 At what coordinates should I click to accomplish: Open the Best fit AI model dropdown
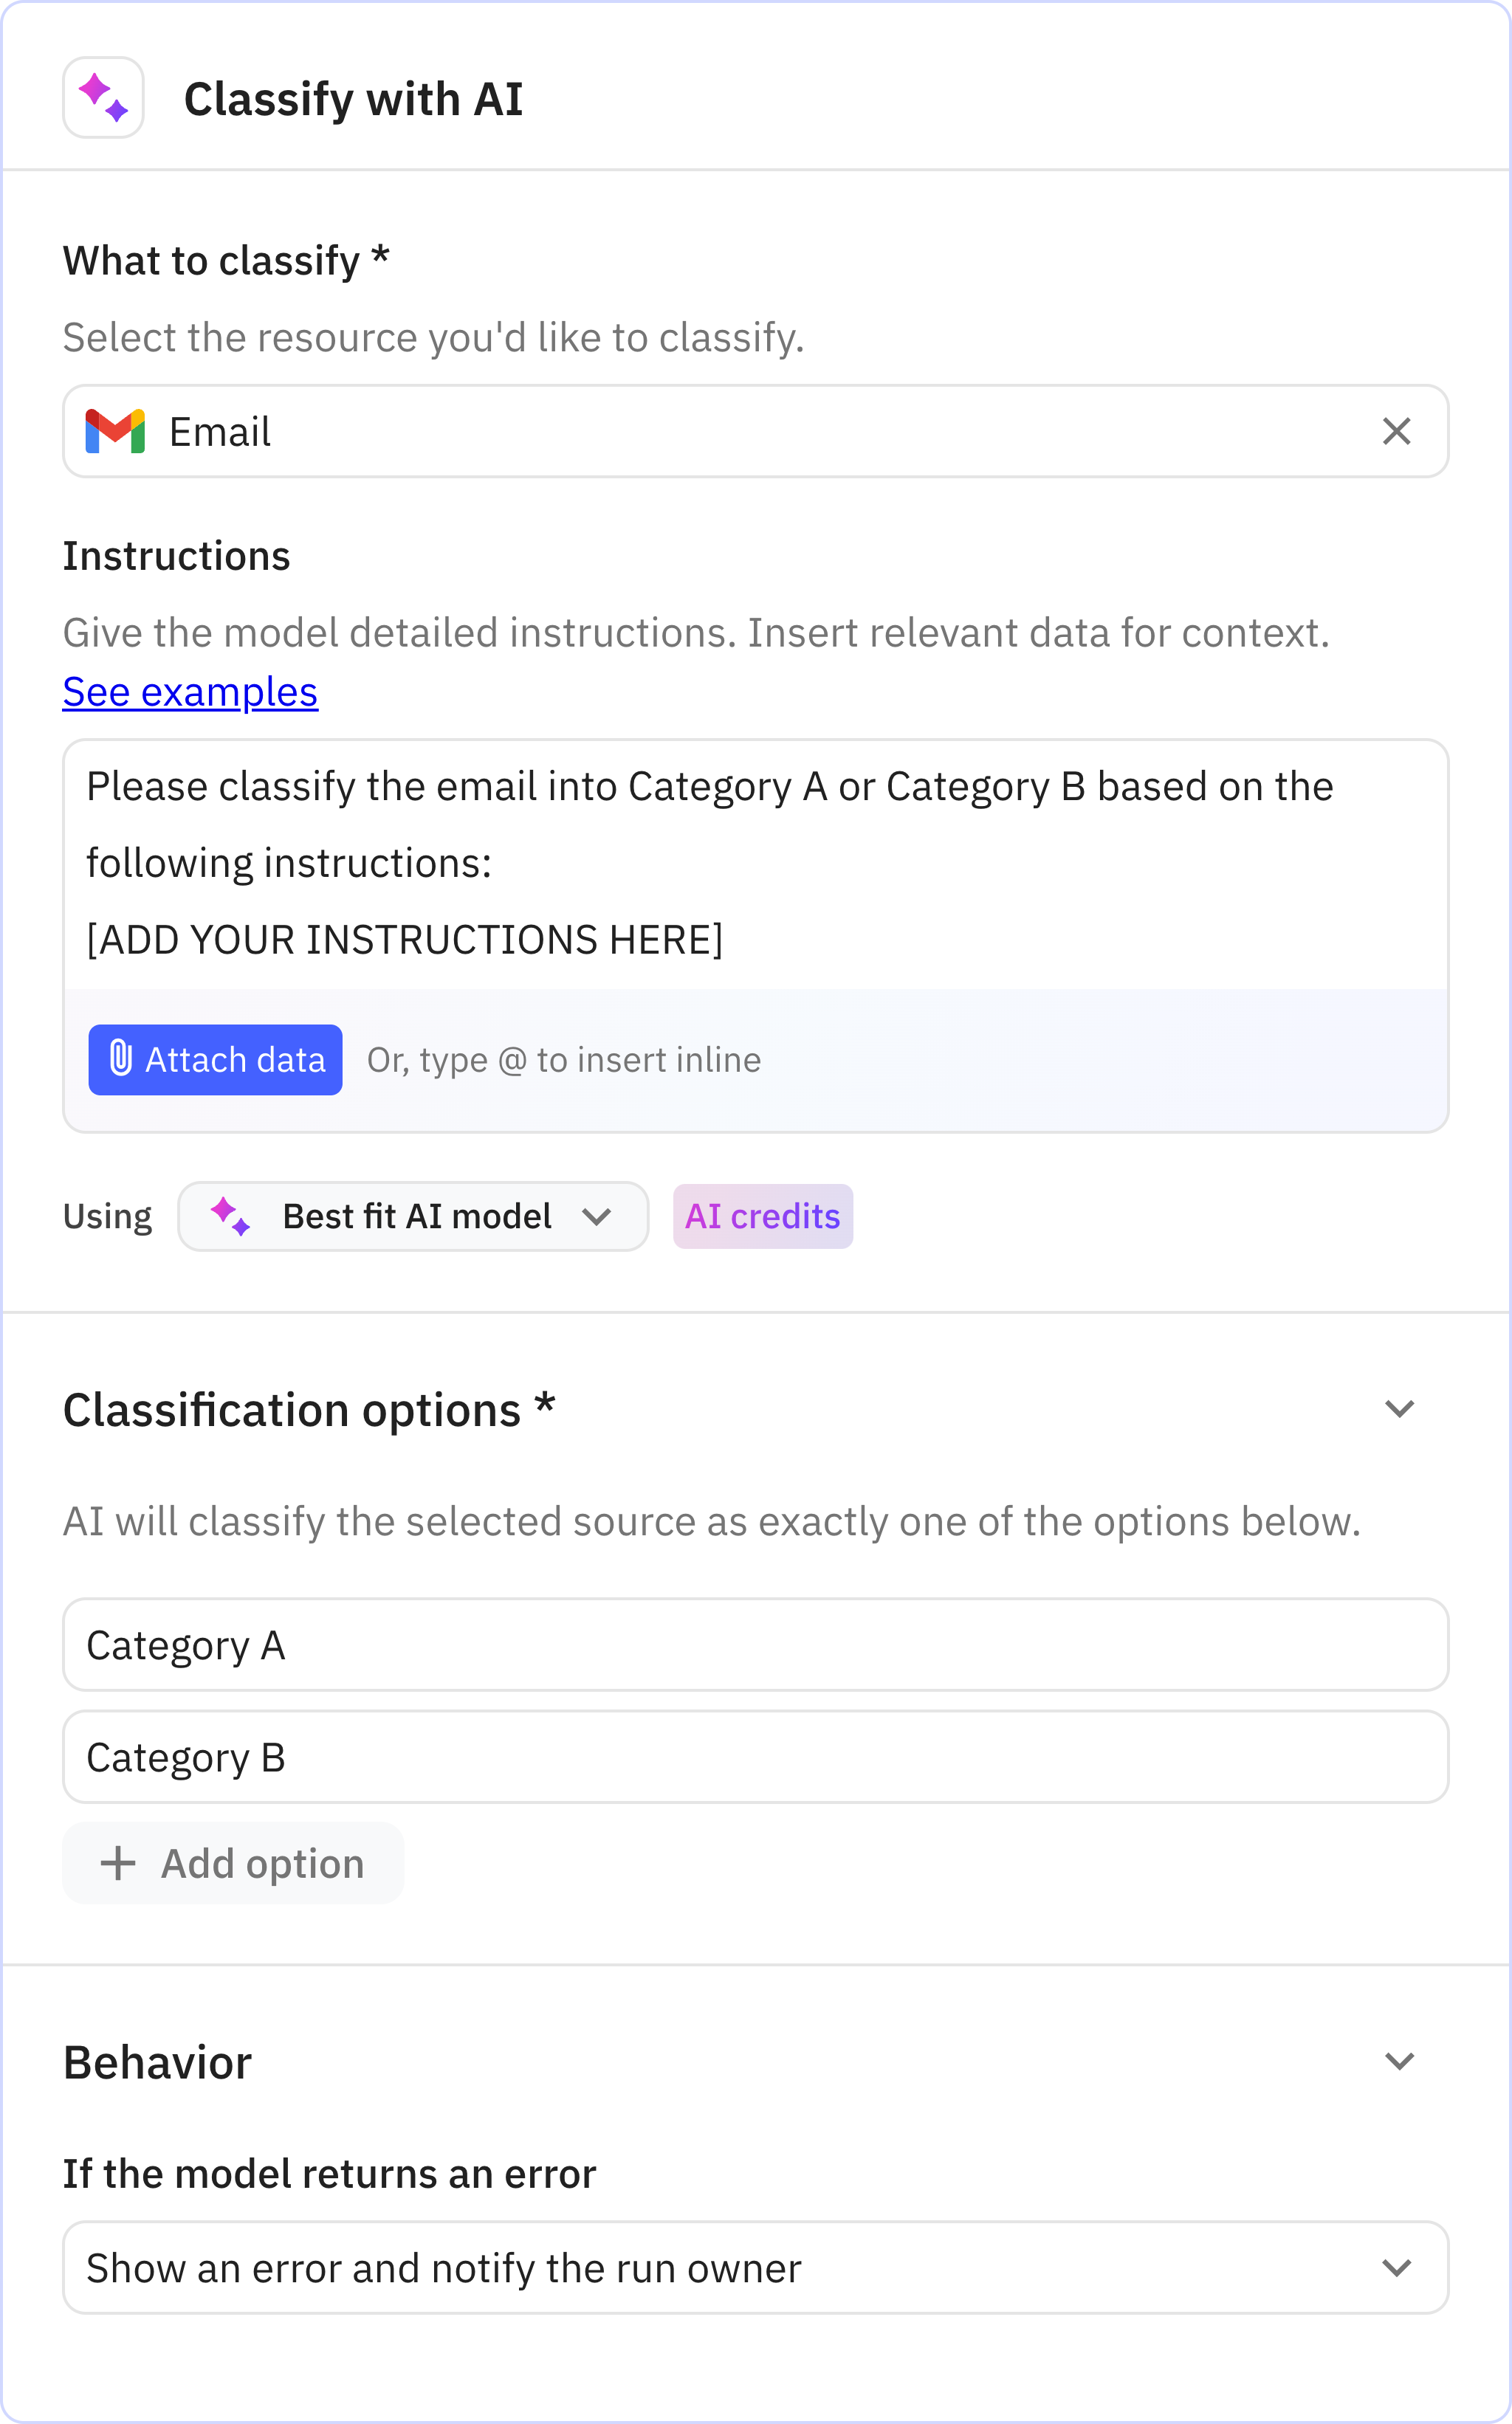tap(414, 1216)
